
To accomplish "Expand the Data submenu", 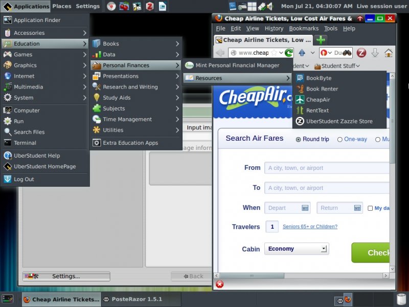I will coord(136,55).
